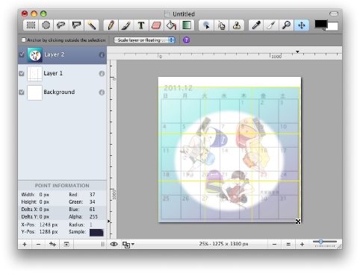This screenshot has width=360, height=276.
Task: Select the zoom magnifier tool
Action: [286, 25]
